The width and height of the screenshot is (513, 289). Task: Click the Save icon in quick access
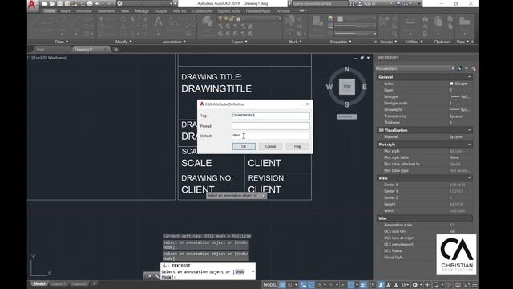point(60,3)
